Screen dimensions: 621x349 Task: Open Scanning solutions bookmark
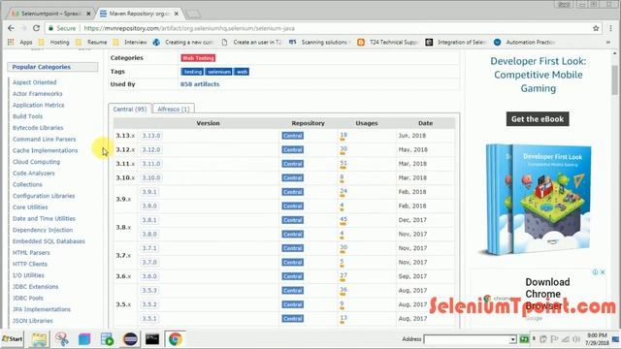point(319,42)
